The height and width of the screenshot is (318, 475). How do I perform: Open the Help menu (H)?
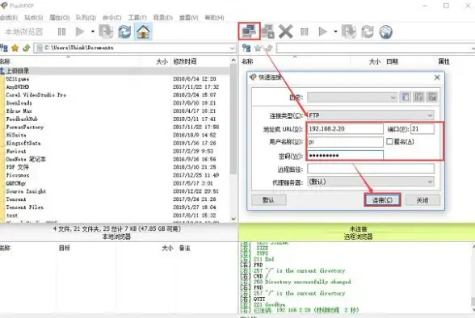(215, 18)
